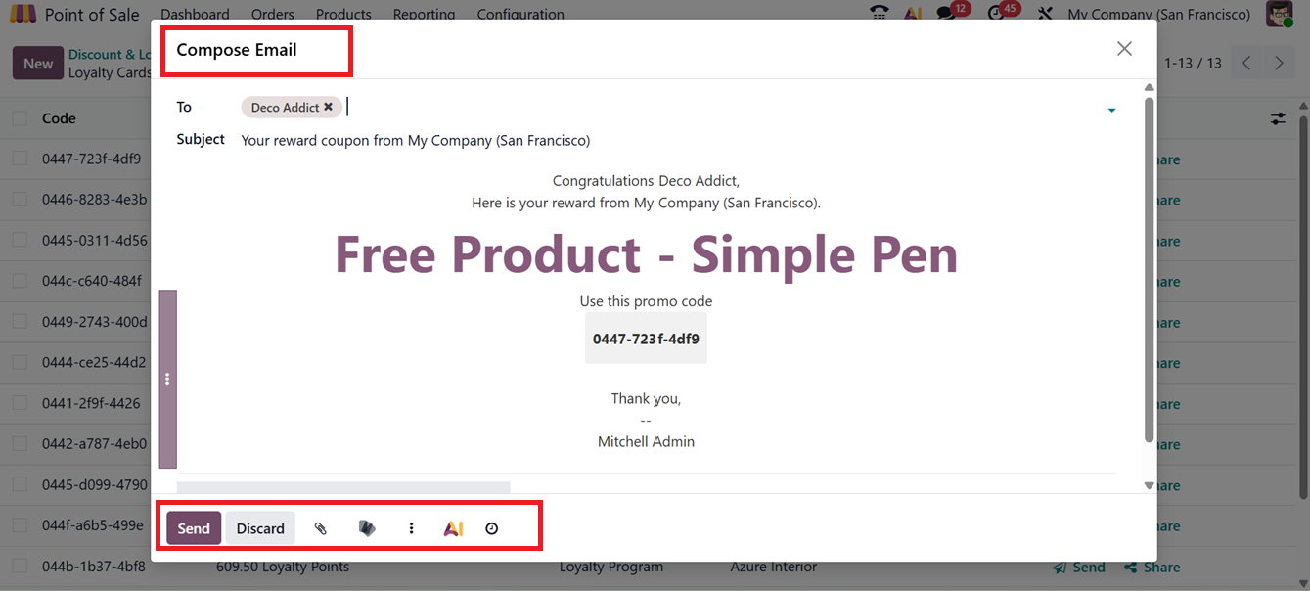Open the phone dialer icon in the header
This screenshot has width=1310, height=591.
tap(878, 13)
